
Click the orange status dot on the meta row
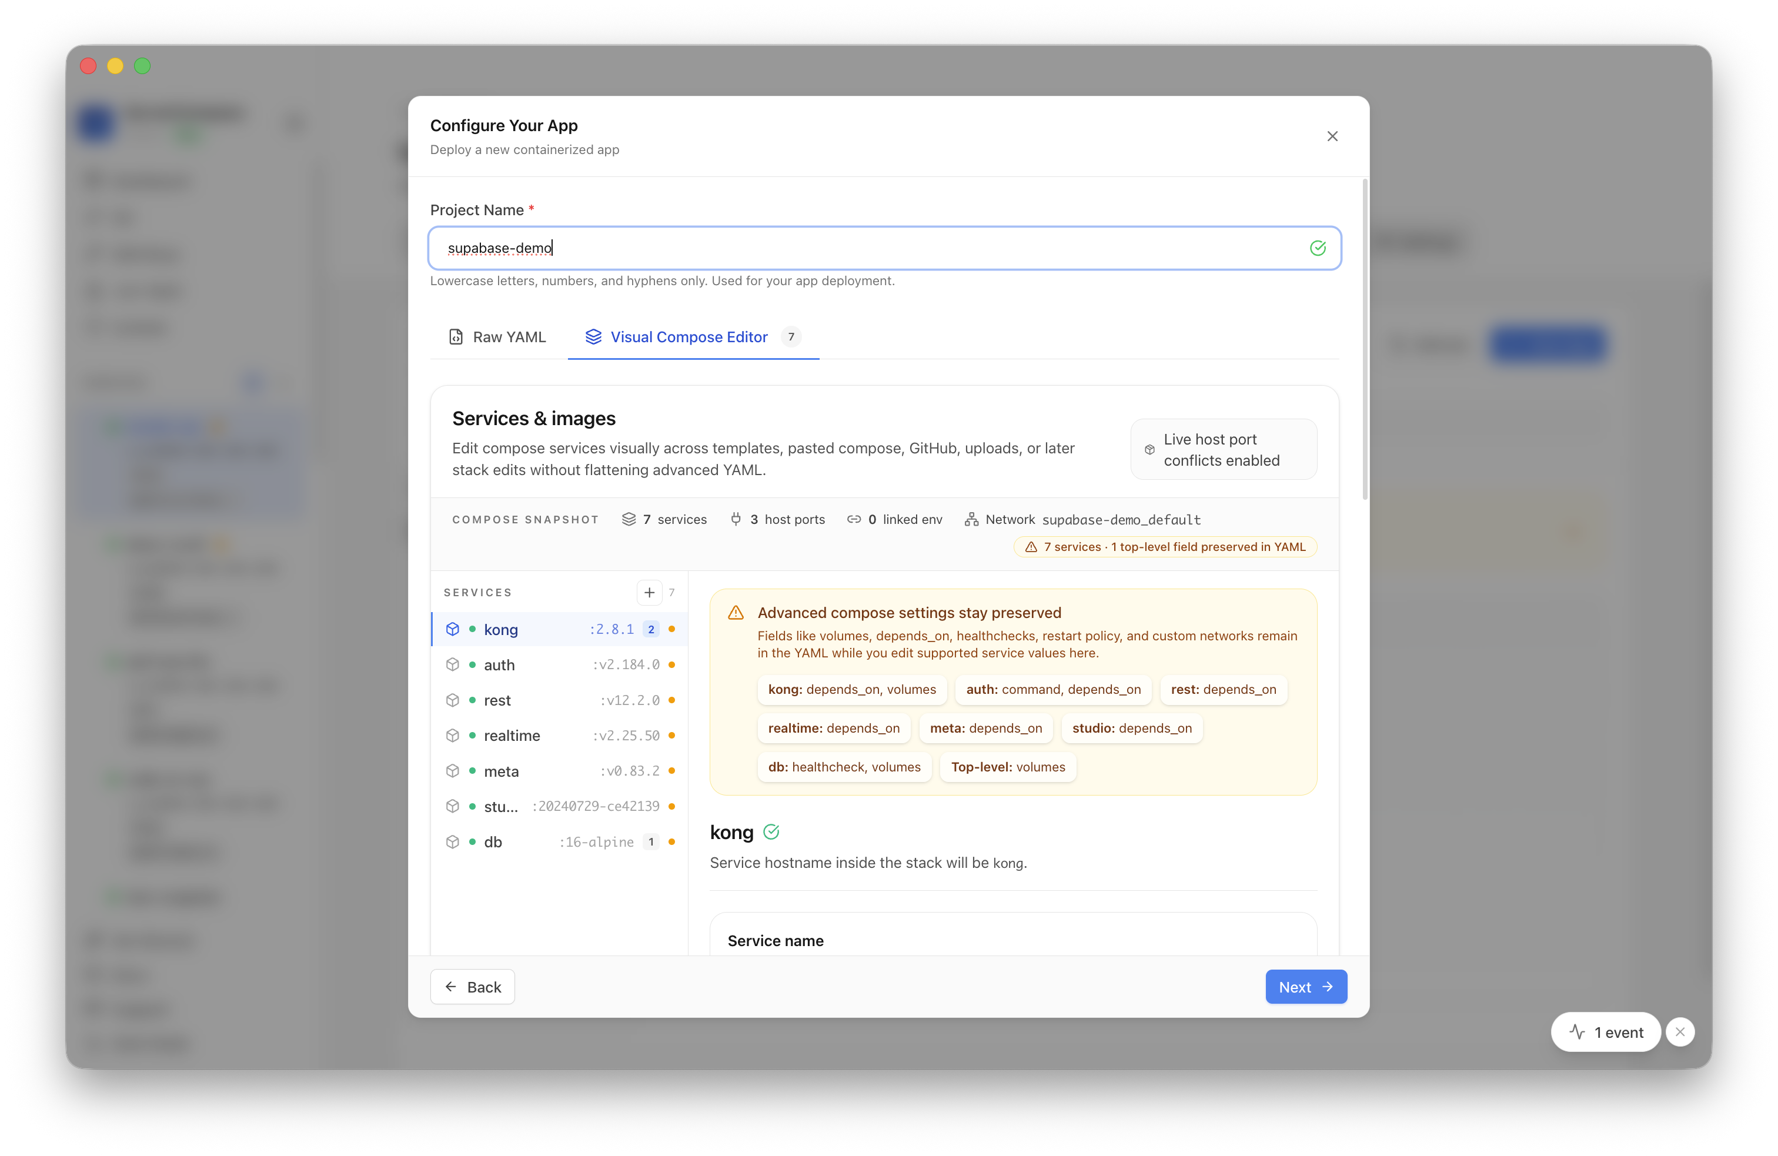tap(671, 770)
